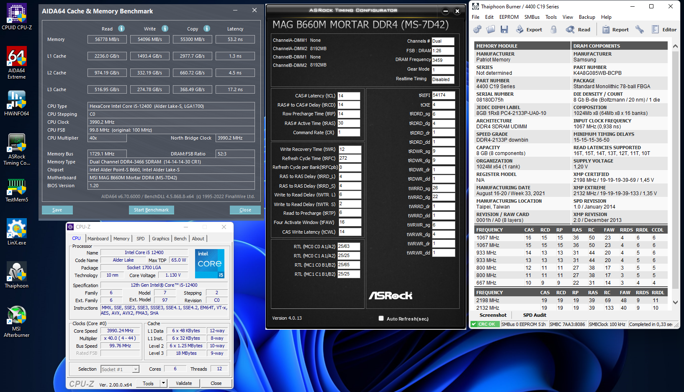
Task: Click the Core Speed value 3990.24 MHz
Action: pyautogui.click(x=120, y=331)
